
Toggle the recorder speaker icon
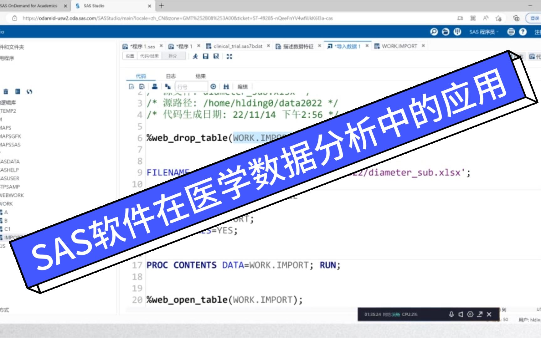461,314
